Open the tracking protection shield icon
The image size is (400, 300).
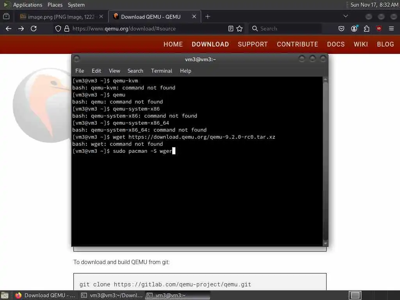58,29
